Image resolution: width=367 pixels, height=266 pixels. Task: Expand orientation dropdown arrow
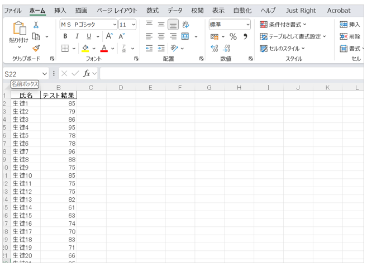(x=182, y=49)
